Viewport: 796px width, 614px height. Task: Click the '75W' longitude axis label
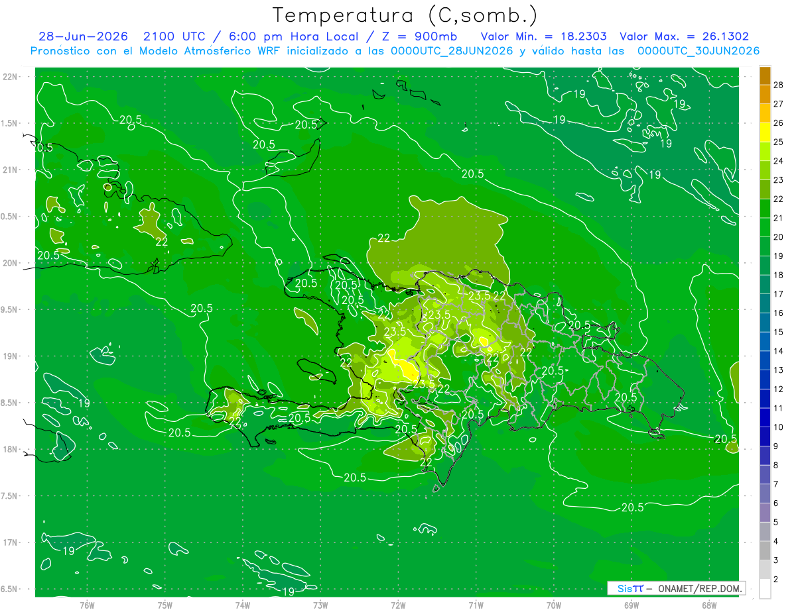[x=165, y=605]
